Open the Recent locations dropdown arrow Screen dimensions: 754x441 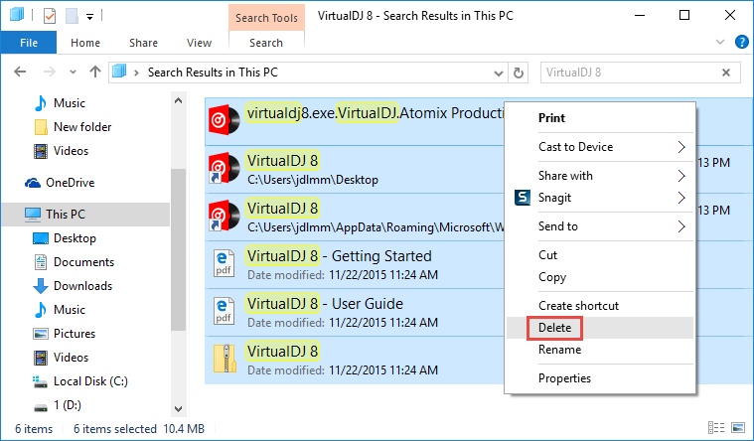[73, 73]
